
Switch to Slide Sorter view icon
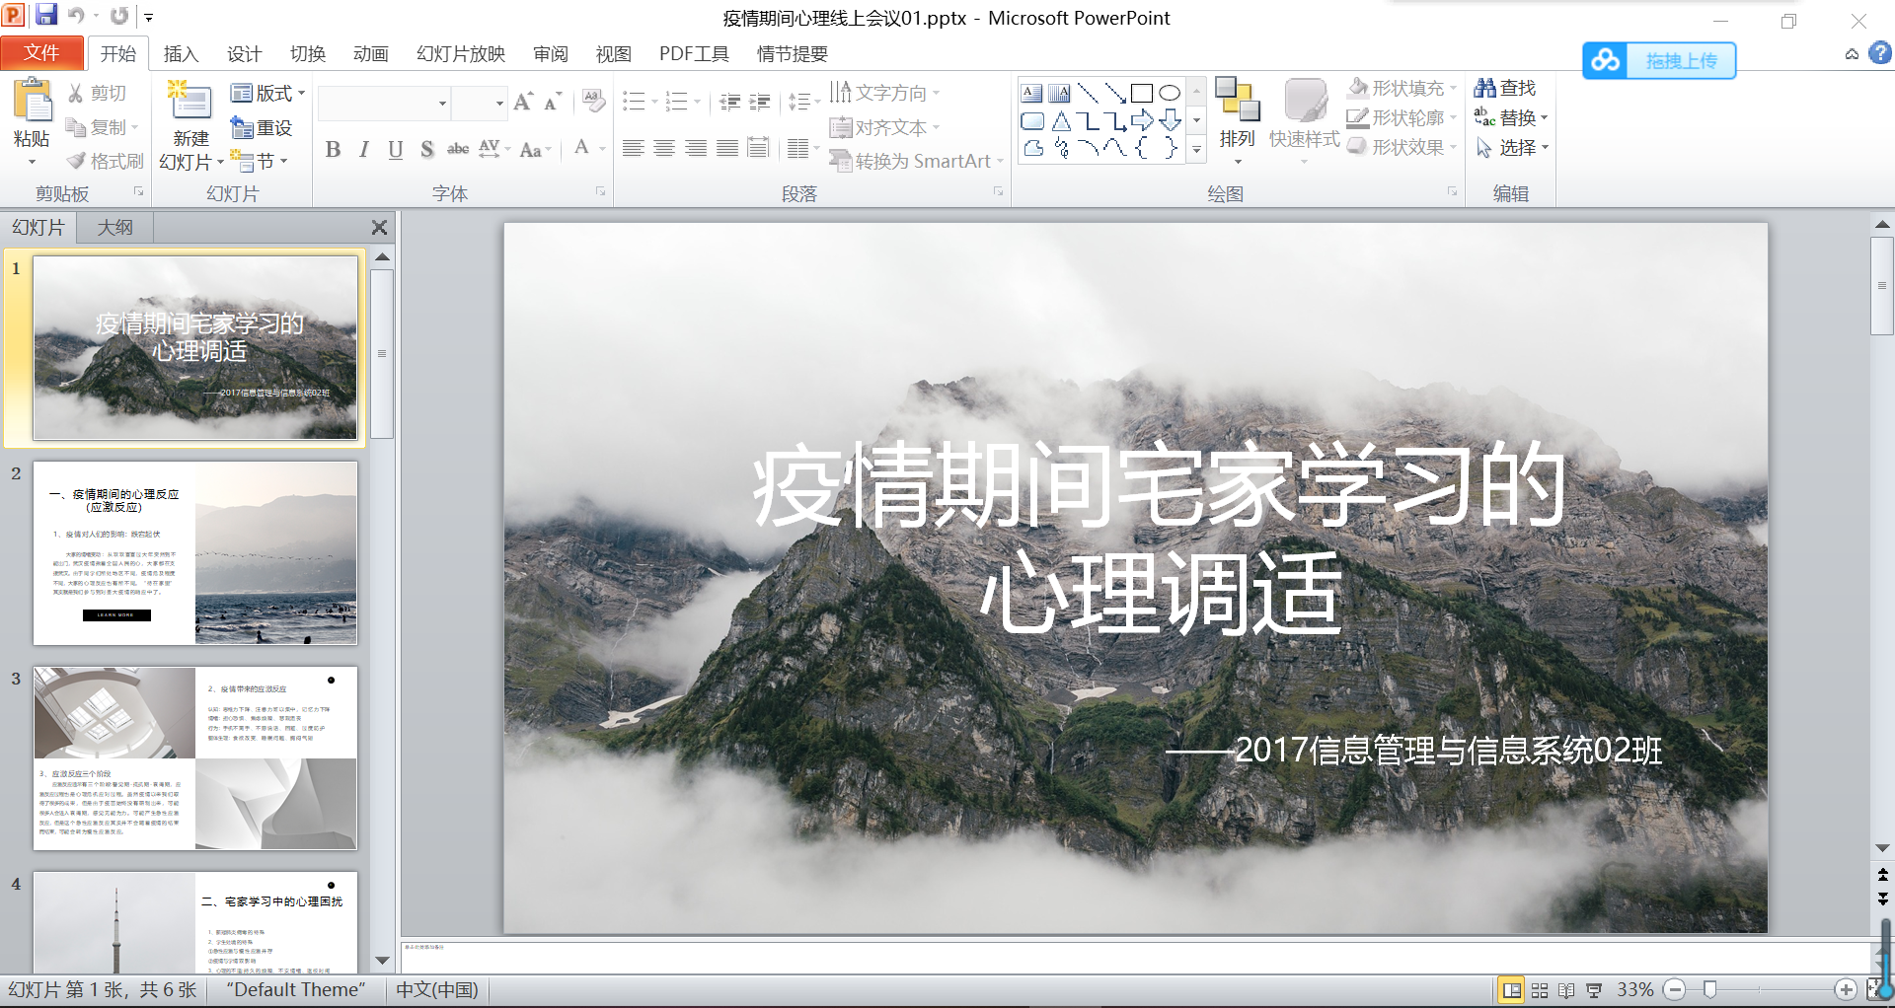pyautogui.click(x=1539, y=990)
